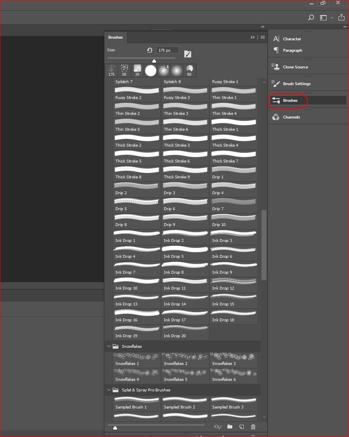349x437 pixels.
Task: Select recent brush preset sized 80
Action: (189, 70)
